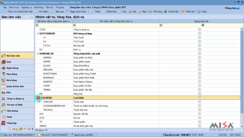244x138 pixels.
Task: Click the Chọn chi nhánh làm việc icon
Action: [4, 11]
